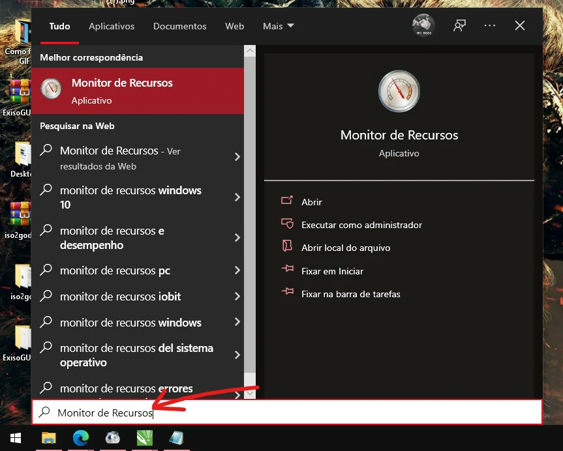
Task: Expand chevron for Monitor de Recursos web results
Action: coord(237,157)
